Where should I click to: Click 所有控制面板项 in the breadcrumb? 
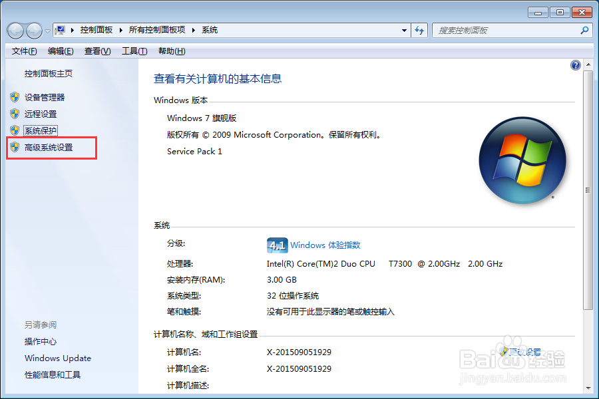point(157,30)
